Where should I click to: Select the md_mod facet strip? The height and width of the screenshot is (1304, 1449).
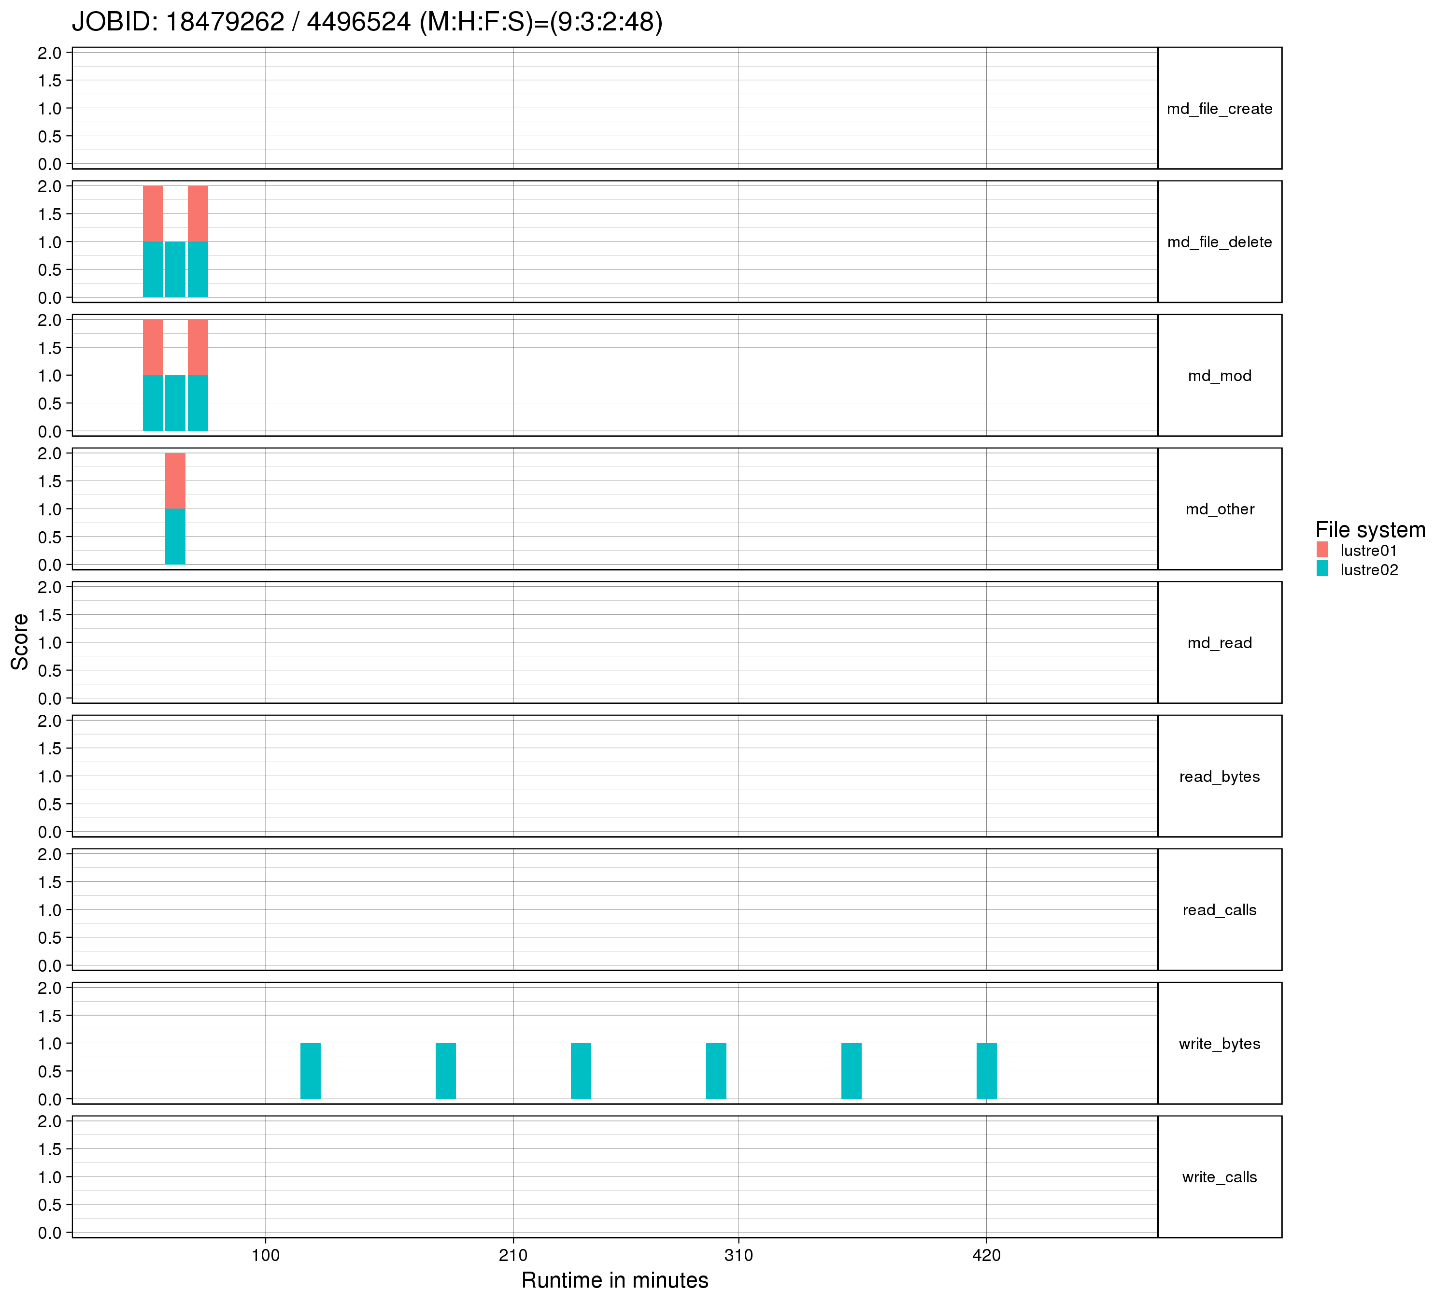coord(1219,375)
